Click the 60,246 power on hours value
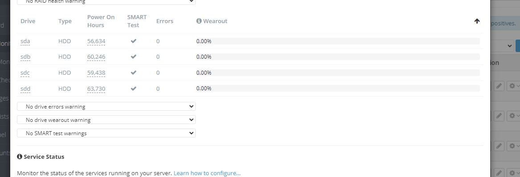520x177 pixels. click(x=96, y=56)
